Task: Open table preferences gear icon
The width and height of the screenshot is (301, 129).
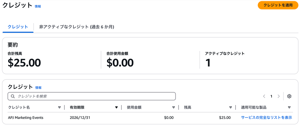Action: click(x=289, y=96)
